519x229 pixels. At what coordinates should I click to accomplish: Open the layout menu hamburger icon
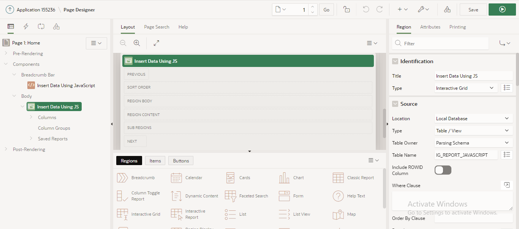point(372,43)
